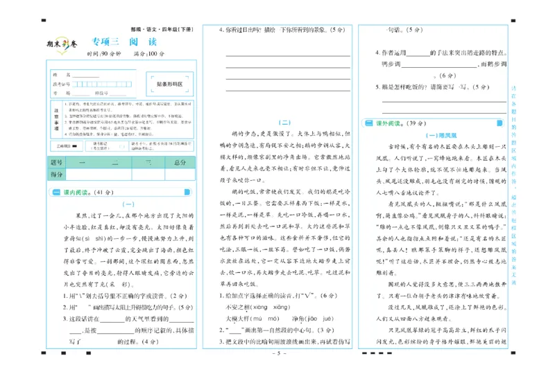Screen dimensions: 555x392
Task: Click the text 满分:100 分
Action: coord(149,54)
